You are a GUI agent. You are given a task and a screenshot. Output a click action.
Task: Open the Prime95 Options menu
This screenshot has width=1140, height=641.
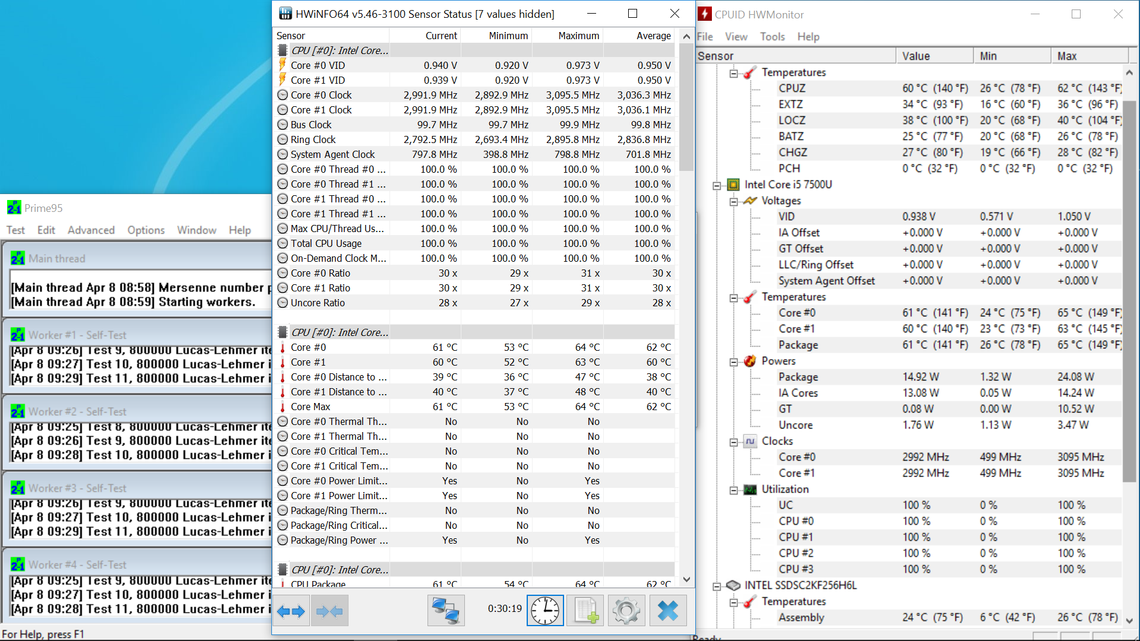pos(146,230)
